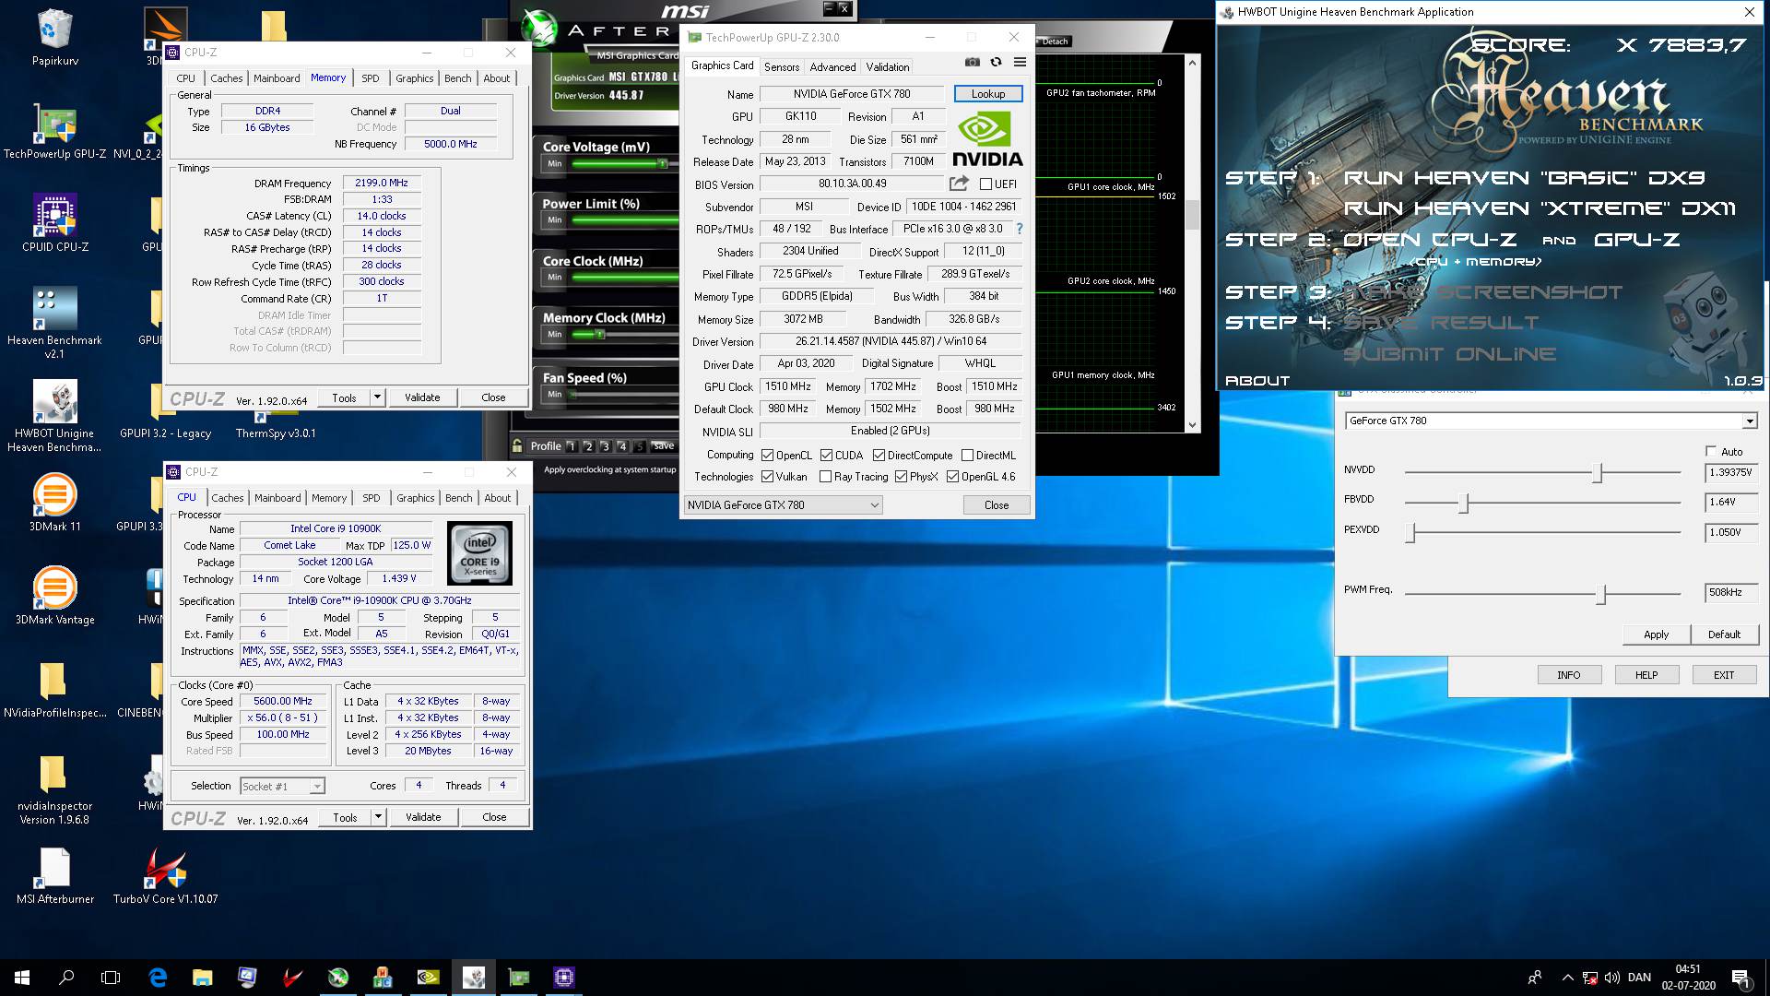Image resolution: width=1770 pixels, height=996 pixels.
Task: Toggle the DirectCompute checkbox
Action: click(879, 455)
